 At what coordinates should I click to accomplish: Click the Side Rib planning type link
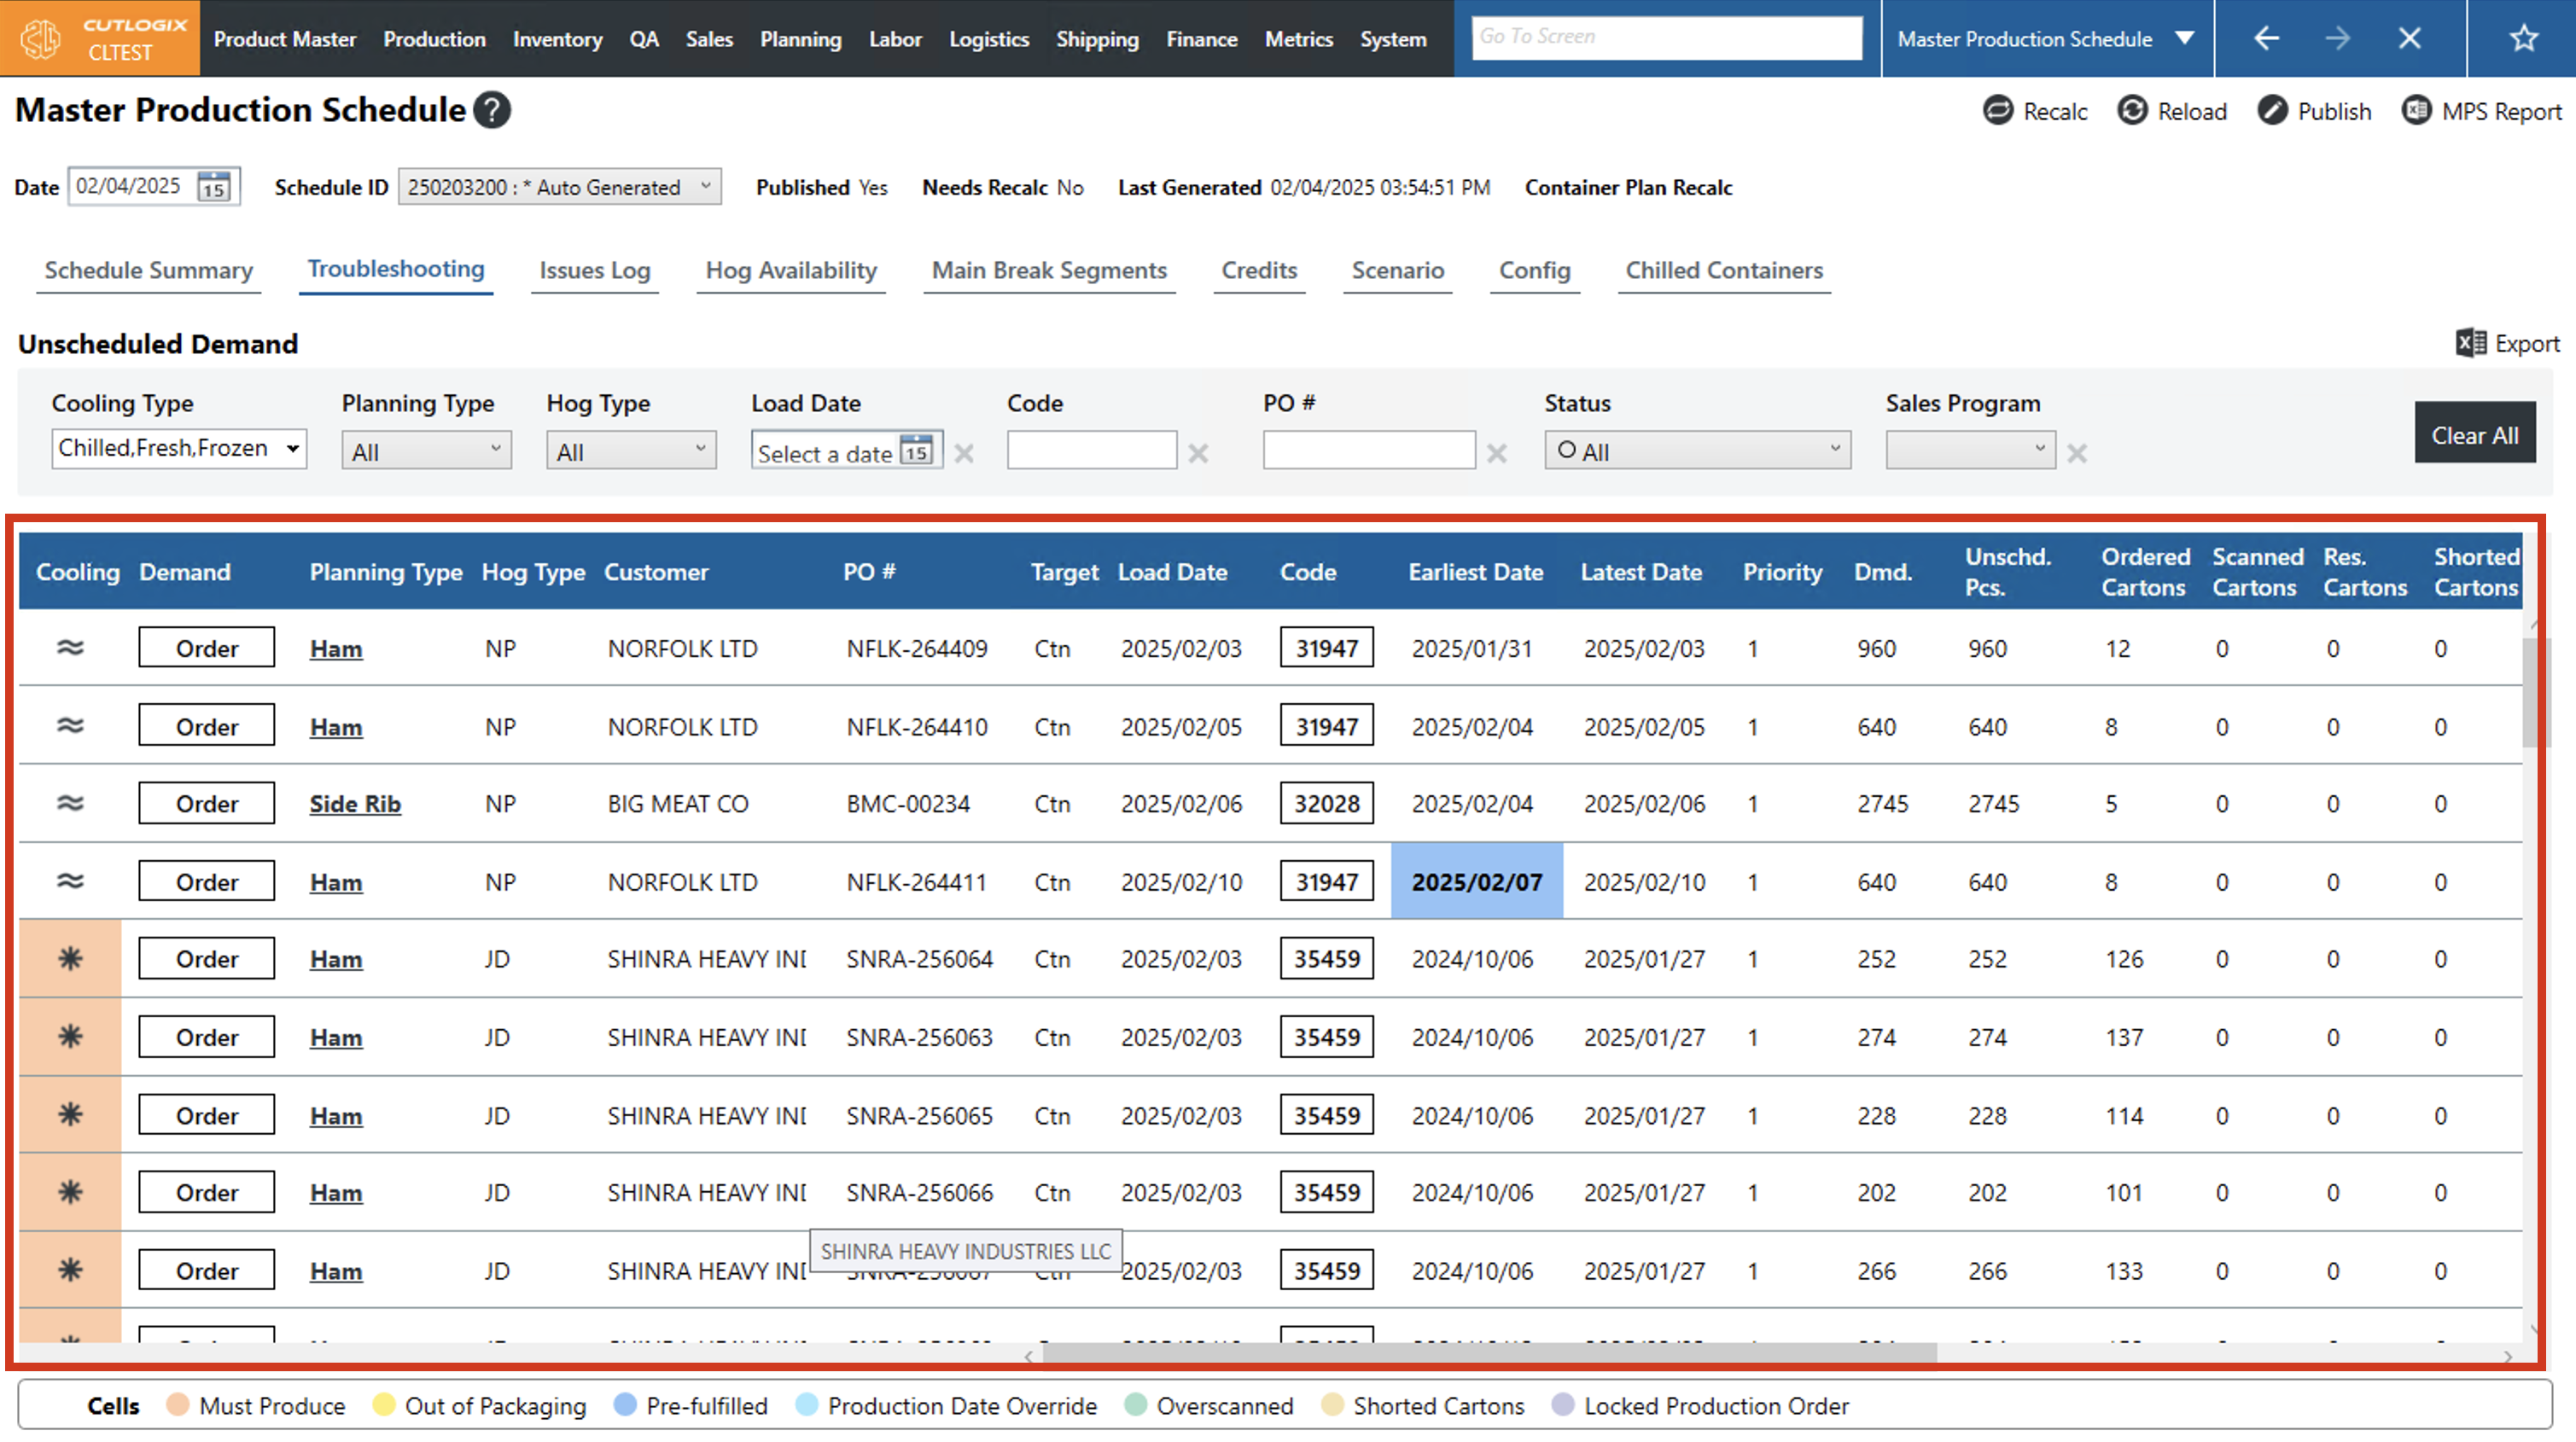tap(354, 804)
